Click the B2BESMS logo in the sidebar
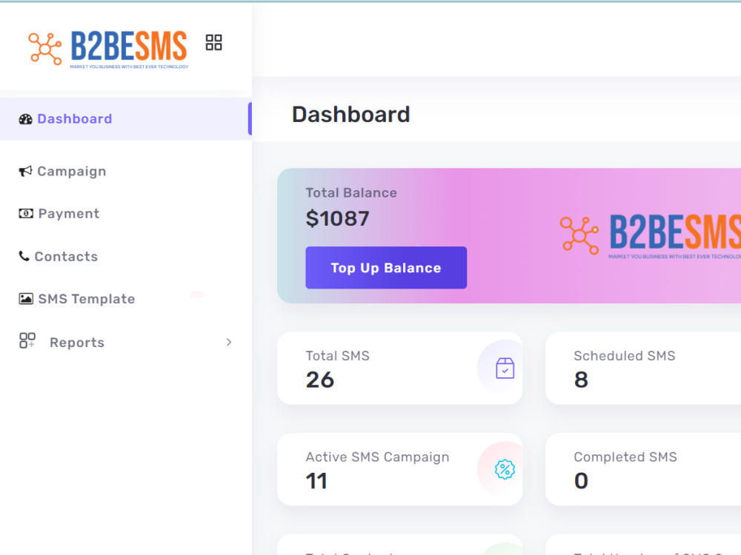 pyautogui.click(x=108, y=49)
